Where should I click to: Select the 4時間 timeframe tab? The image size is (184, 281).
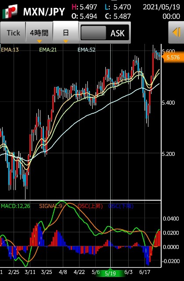click(x=39, y=33)
